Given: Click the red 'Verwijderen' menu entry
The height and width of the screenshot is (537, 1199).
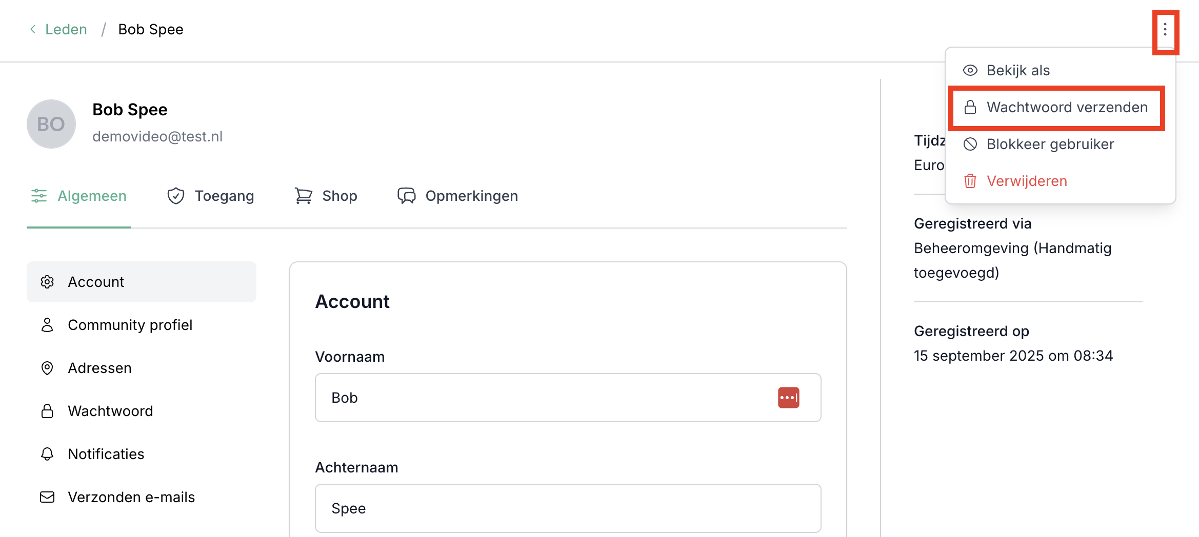Looking at the screenshot, I should pyautogui.click(x=1026, y=181).
